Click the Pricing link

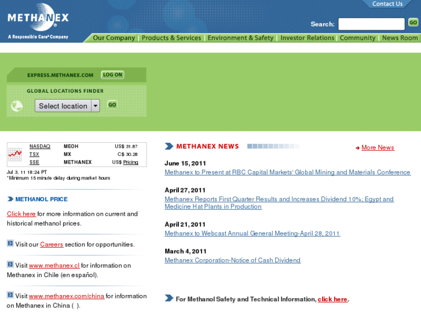131,162
